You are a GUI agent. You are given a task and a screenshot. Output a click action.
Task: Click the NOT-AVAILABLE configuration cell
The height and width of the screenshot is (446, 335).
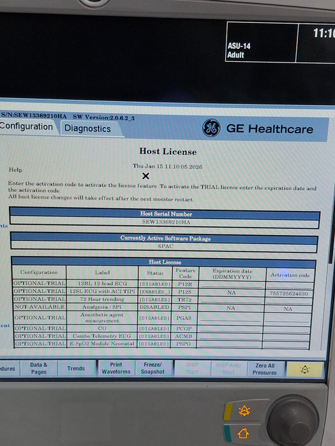point(40,307)
